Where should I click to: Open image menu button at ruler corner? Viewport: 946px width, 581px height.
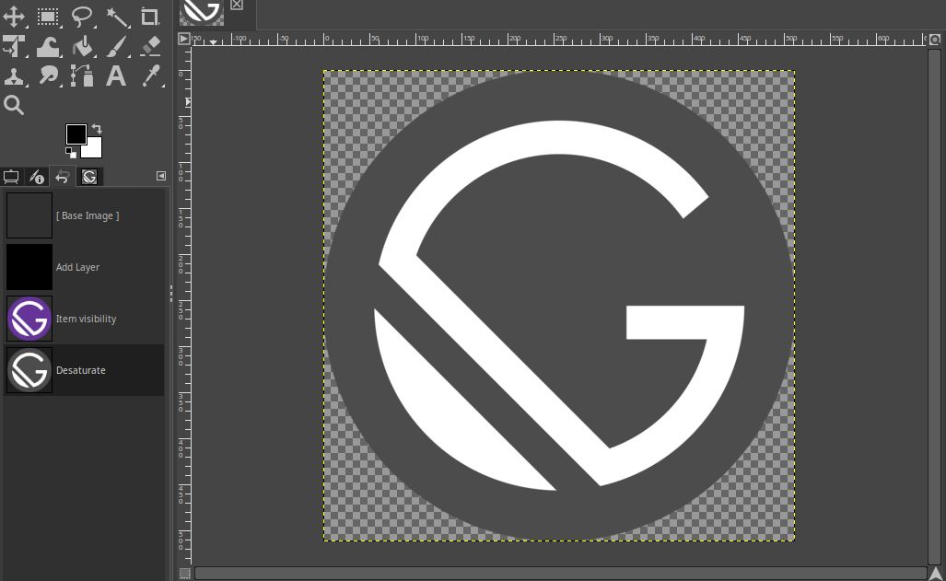tap(184, 39)
